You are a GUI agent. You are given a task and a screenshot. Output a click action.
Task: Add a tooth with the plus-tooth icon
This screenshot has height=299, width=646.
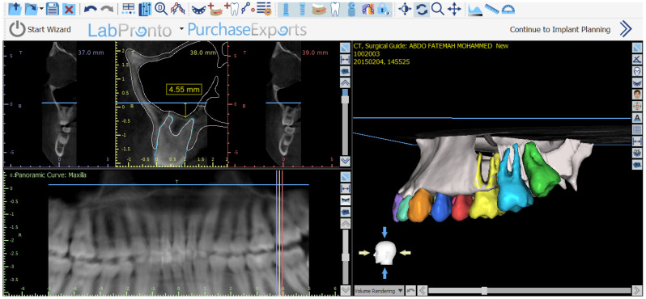pos(232,9)
